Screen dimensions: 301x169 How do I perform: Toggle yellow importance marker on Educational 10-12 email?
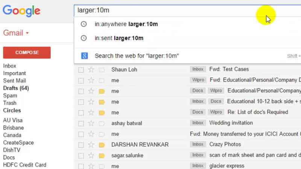(x=102, y=102)
